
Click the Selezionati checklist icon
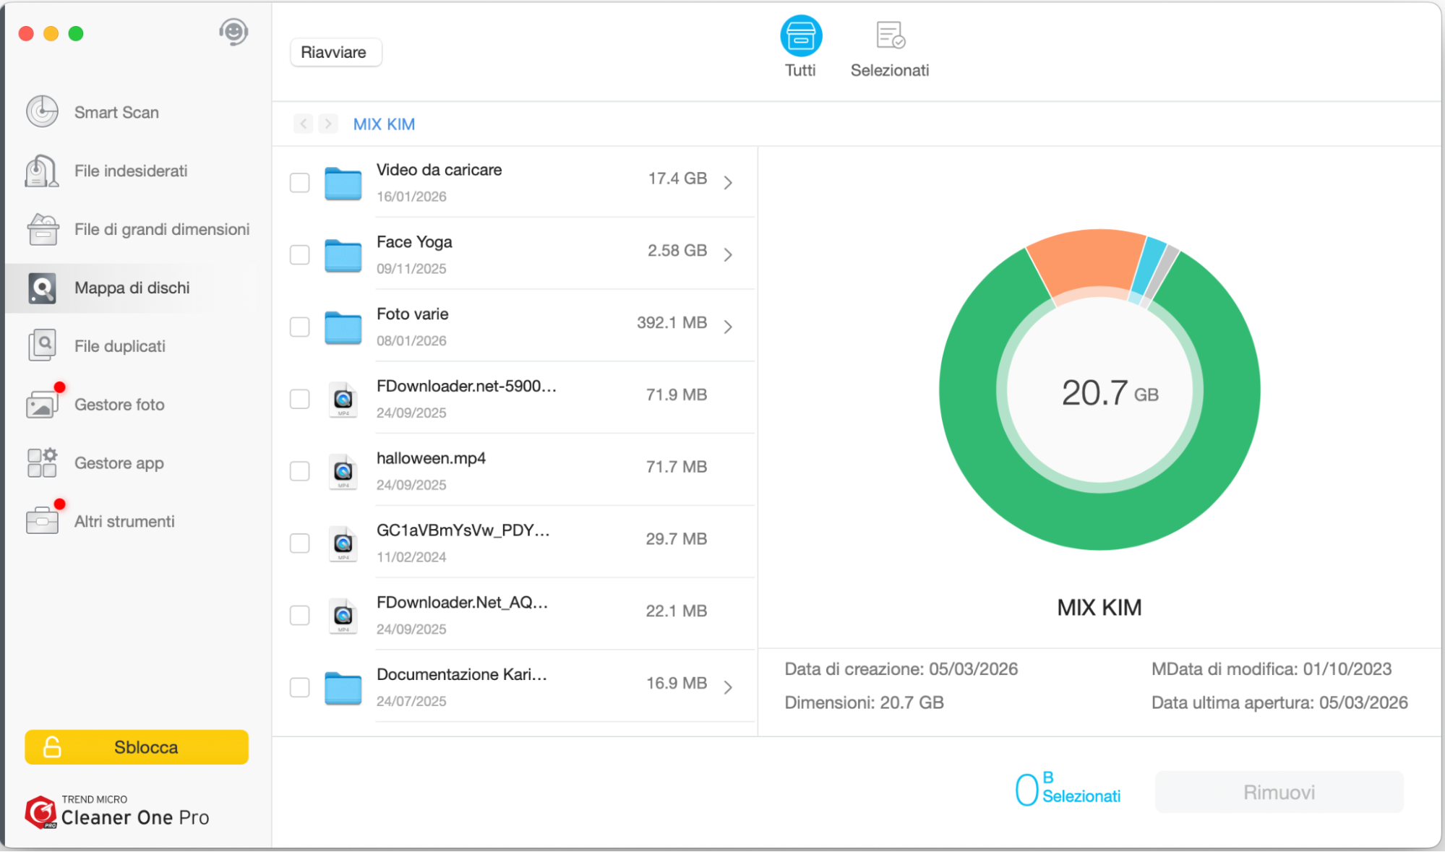tap(891, 35)
